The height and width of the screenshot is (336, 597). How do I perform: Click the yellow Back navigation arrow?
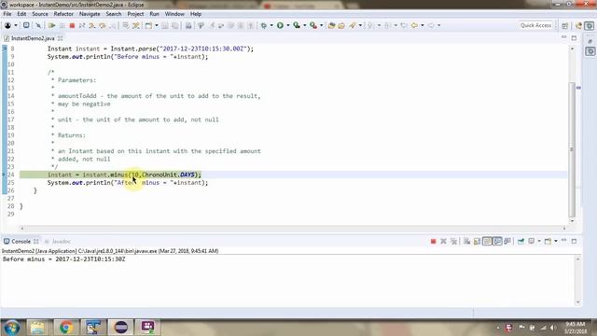(414, 25)
